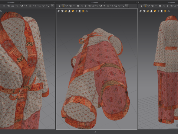Click the garment pin tool icon in middle window toolbar
178x134 pixels.
pos(70,6)
